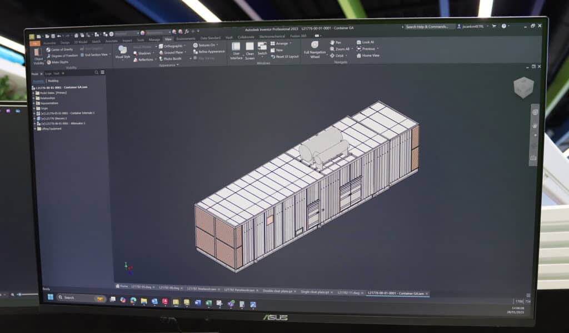The width and height of the screenshot is (569, 333).
Task: Open the Switch windows menu
Action: point(262,49)
